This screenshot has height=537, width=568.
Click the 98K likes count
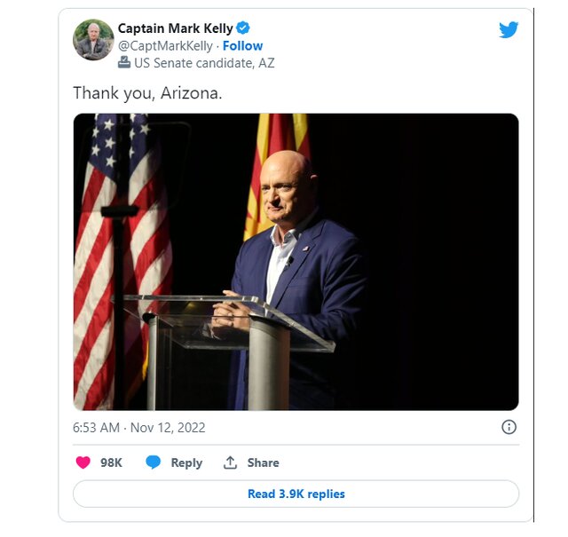111,462
